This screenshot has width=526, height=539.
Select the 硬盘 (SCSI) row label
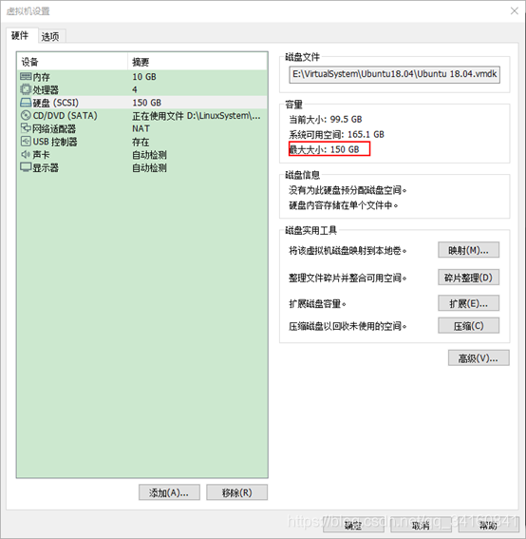[56, 103]
